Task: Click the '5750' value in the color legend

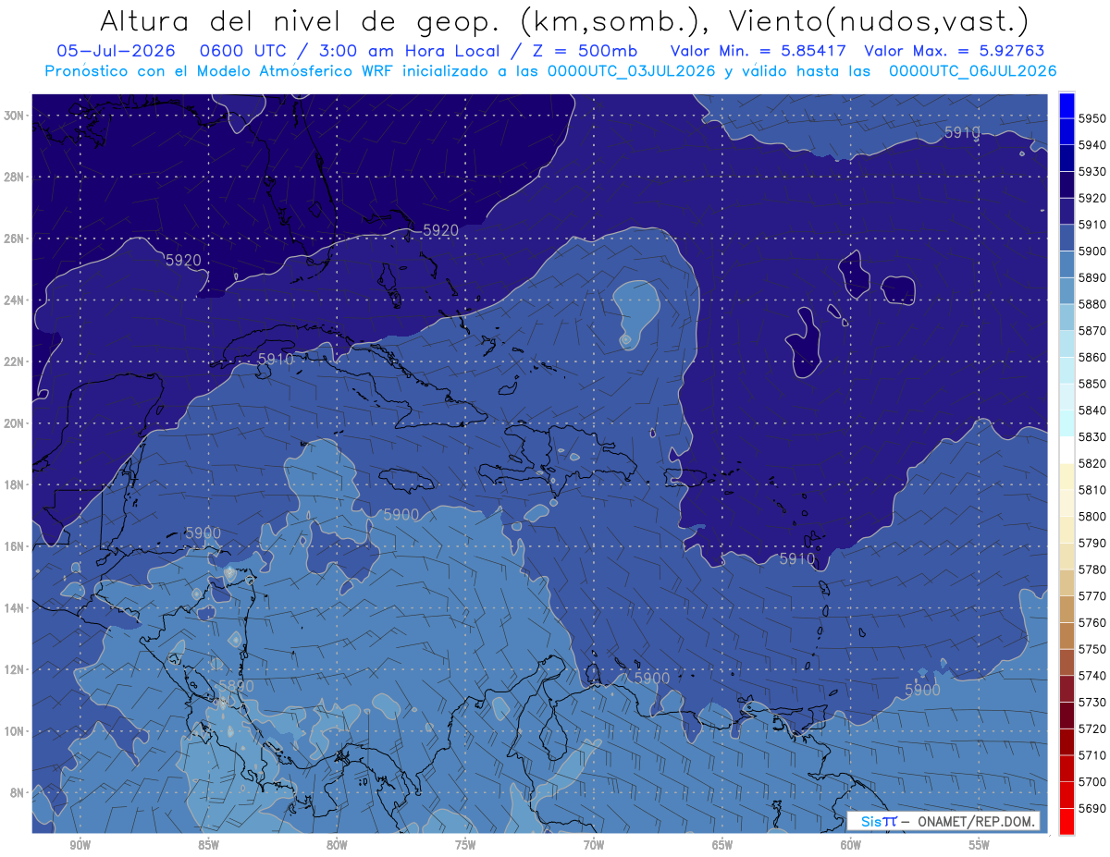Action: point(1093,649)
